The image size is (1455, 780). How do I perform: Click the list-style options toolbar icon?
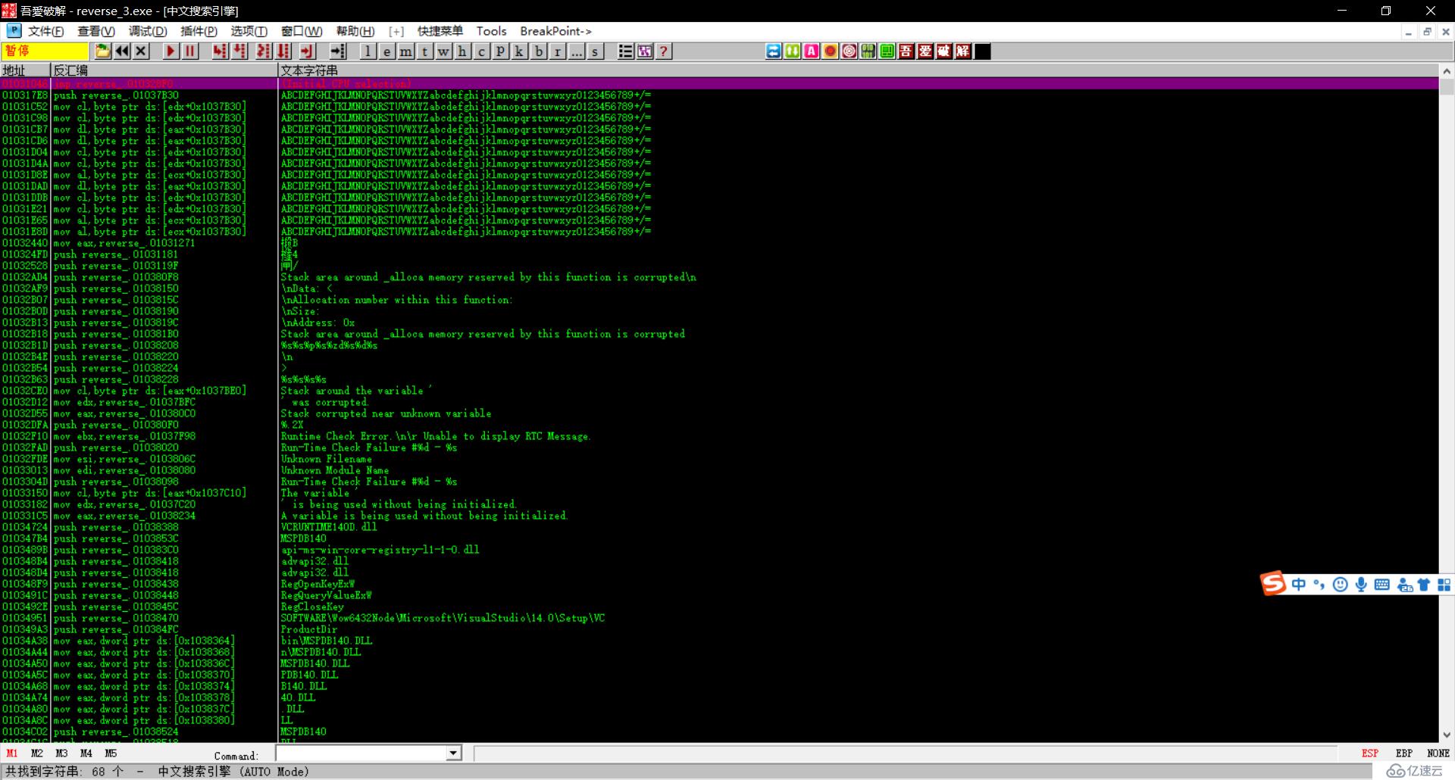tap(626, 51)
